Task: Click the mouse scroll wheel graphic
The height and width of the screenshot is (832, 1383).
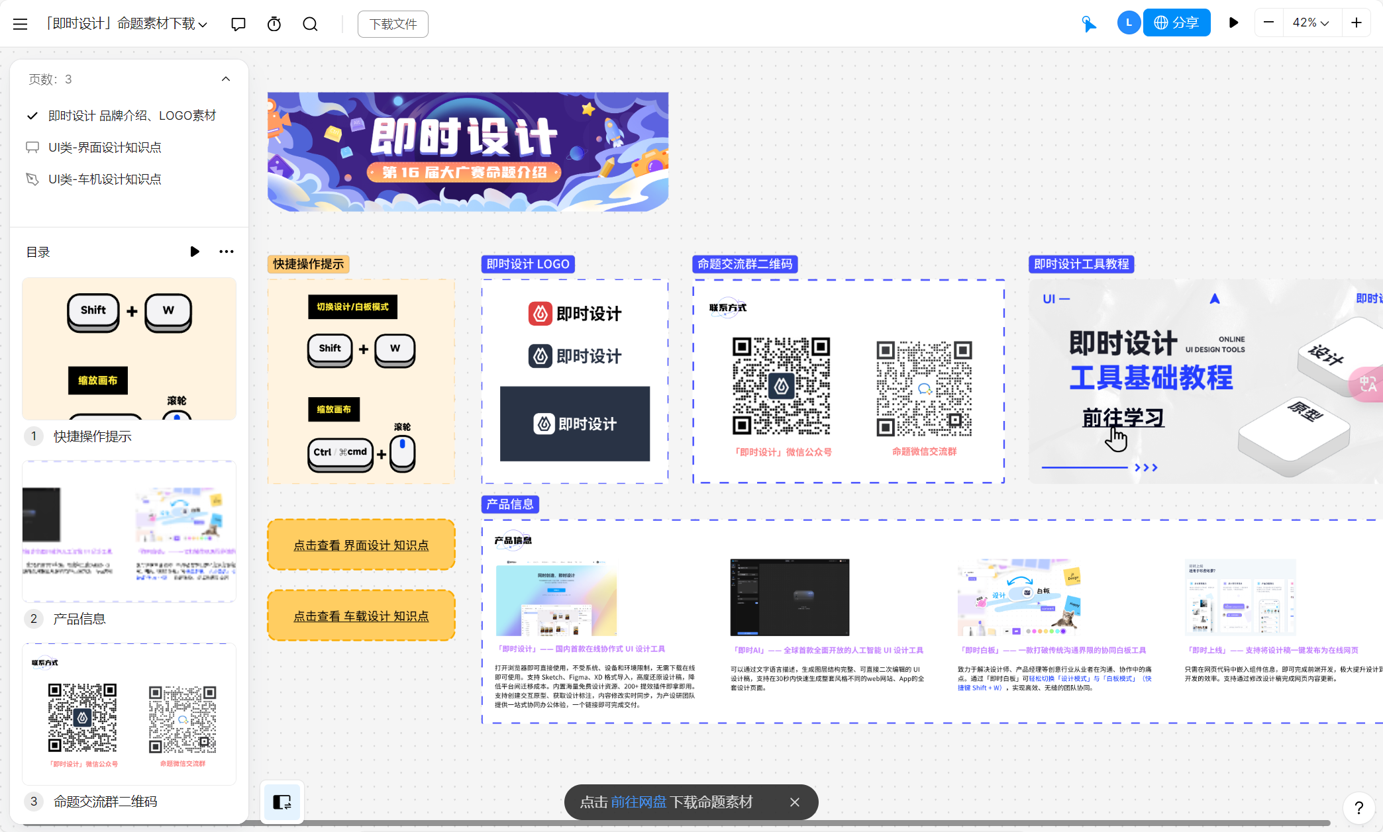Action: tap(403, 453)
